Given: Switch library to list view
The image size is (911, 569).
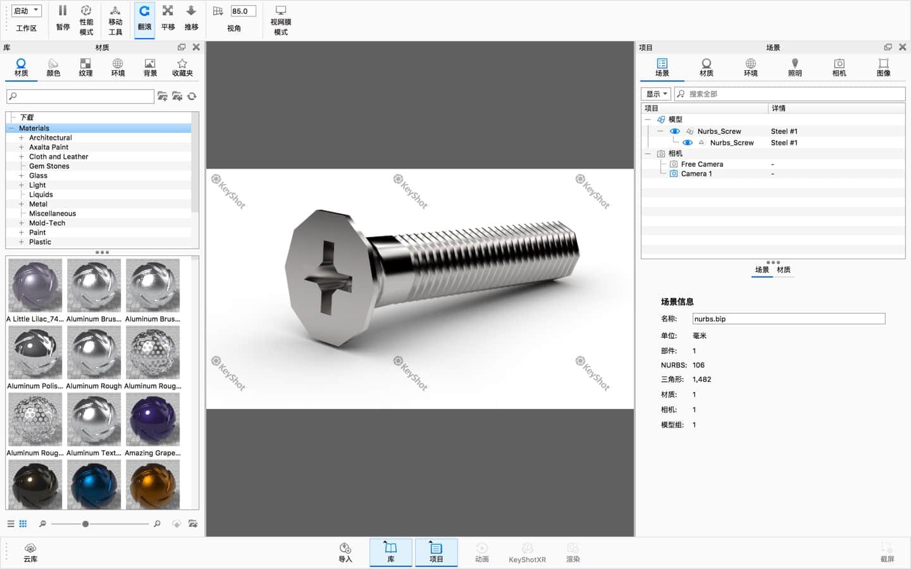Looking at the screenshot, I should [11, 523].
